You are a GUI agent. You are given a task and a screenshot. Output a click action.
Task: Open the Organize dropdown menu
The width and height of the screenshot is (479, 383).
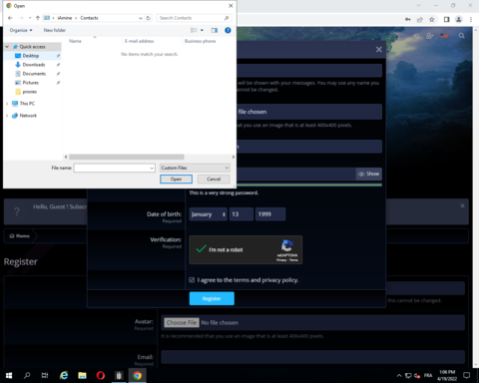pyautogui.click(x=21, y=30)
